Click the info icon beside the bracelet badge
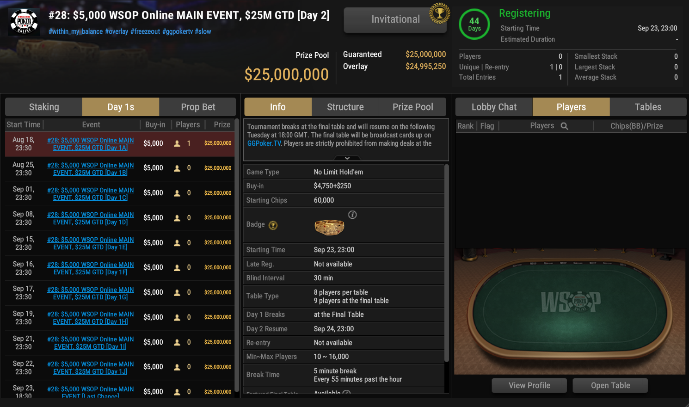Screen dimensions: 689x407 pyautogui.click(x=352, y=215)
